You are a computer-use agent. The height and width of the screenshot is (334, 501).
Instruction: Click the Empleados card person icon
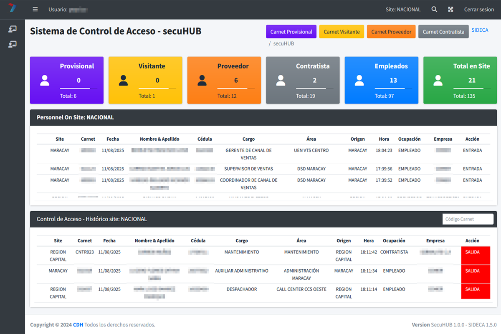click(359, 80)
